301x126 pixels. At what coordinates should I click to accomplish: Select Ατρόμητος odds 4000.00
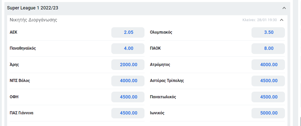pos(268,65)
